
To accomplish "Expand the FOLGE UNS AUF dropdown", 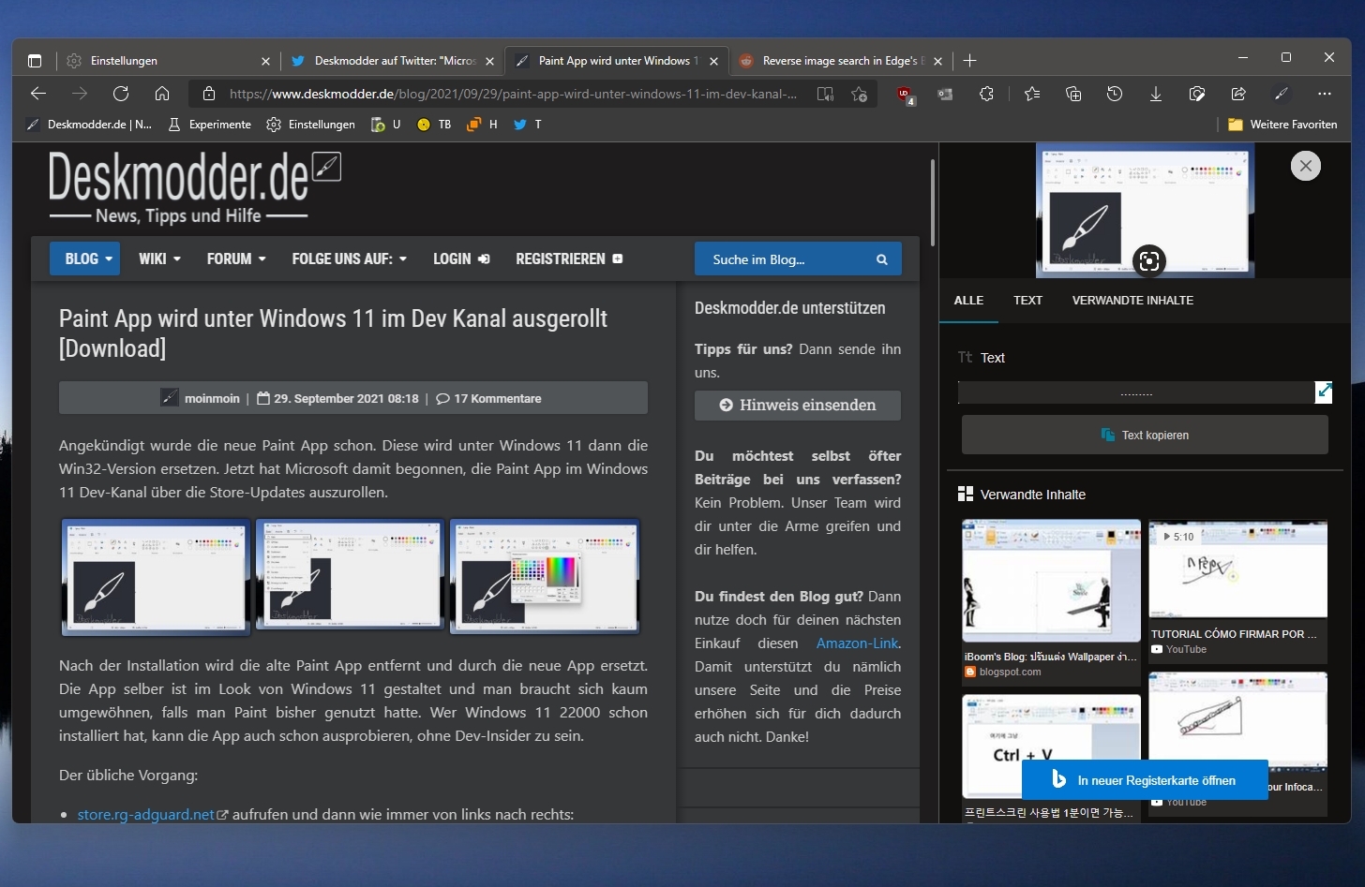I will 349,259.
